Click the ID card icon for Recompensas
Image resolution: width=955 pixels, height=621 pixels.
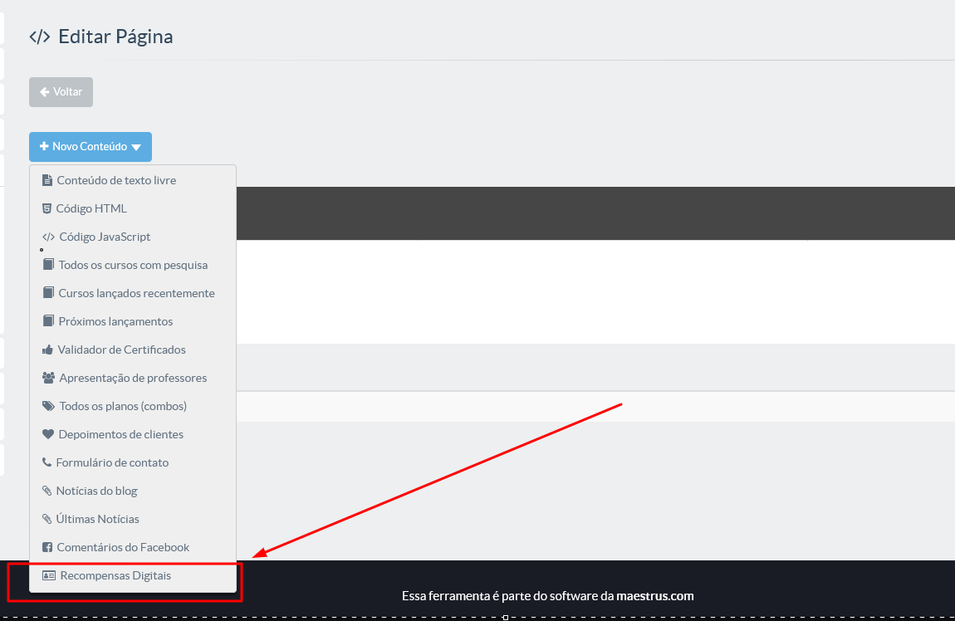point(49,575)
